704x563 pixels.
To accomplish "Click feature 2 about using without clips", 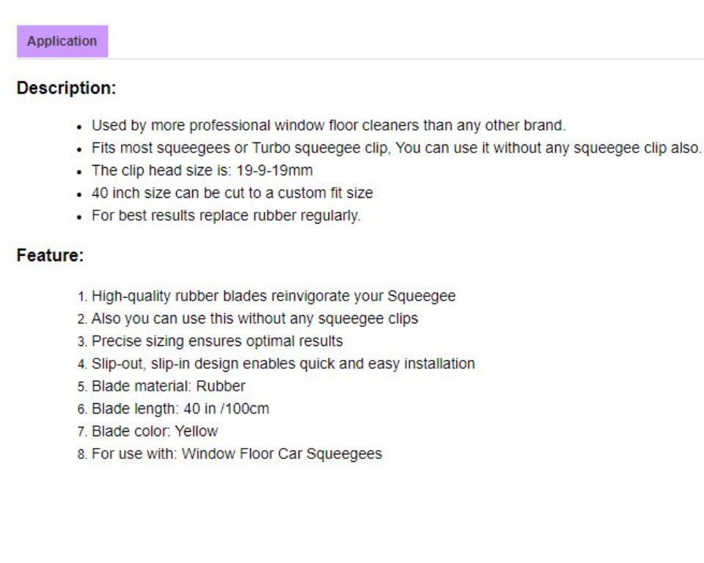I will click(x=254, y=320).
